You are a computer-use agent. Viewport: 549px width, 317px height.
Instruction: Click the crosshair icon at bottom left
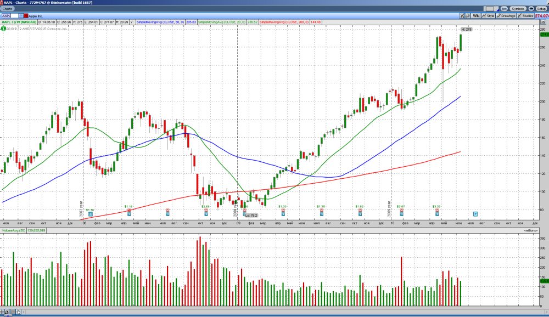2,312
